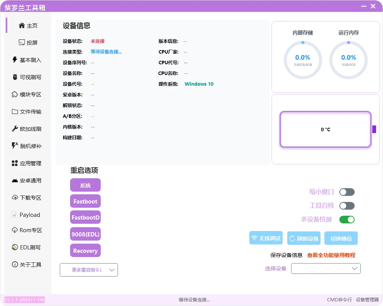
Task: Disable the 多设备检测 multi-device detection toggle
Action: pos(347,220)
